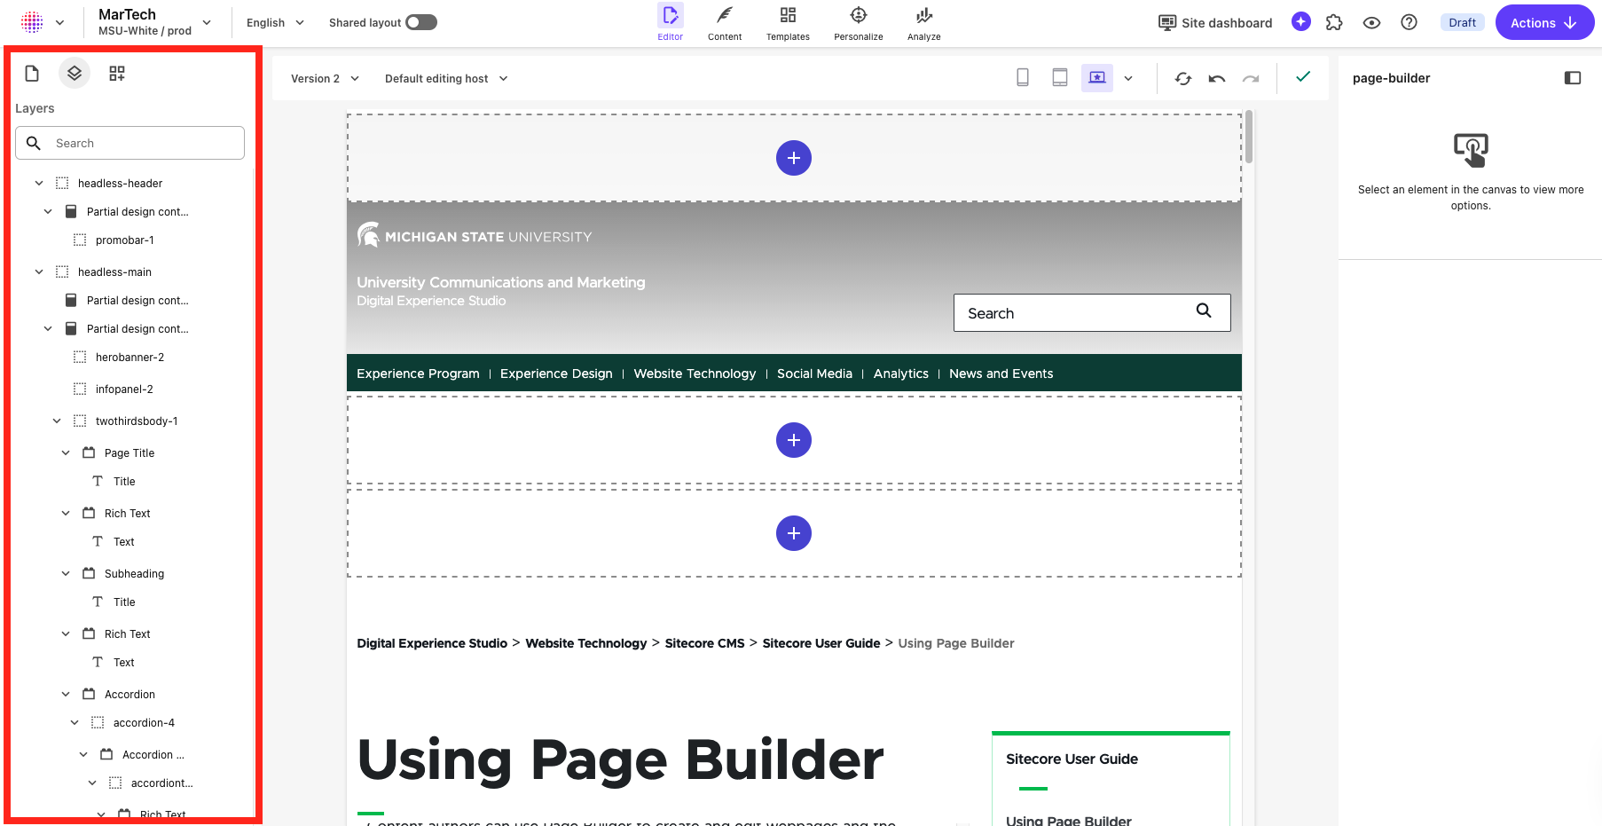Switch to tablet device preview
This screenshot has width=1602, height=826.
tap(1060, 78)
